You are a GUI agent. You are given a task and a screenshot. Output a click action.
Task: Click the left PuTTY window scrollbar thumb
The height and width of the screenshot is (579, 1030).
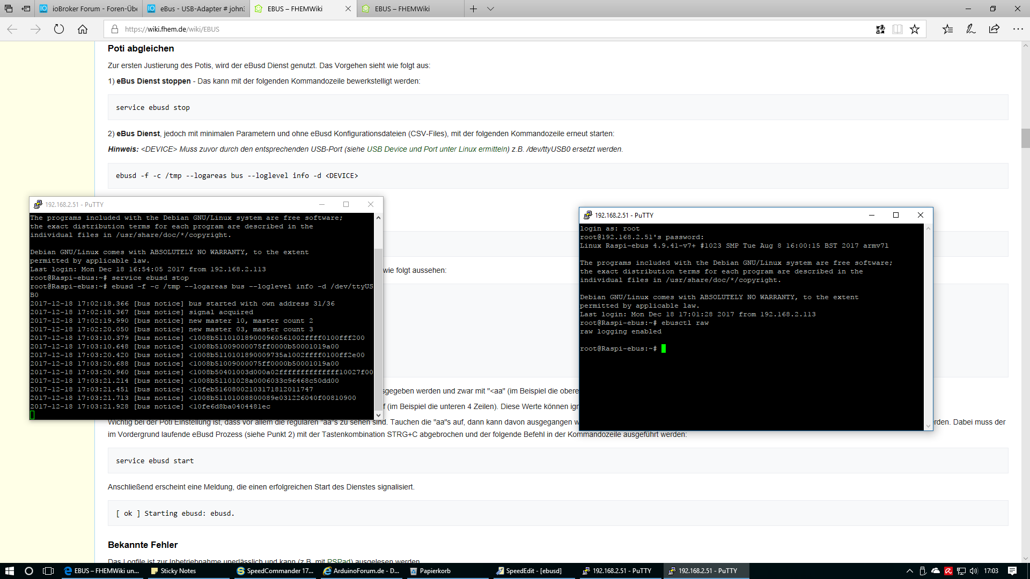point(378,329)
